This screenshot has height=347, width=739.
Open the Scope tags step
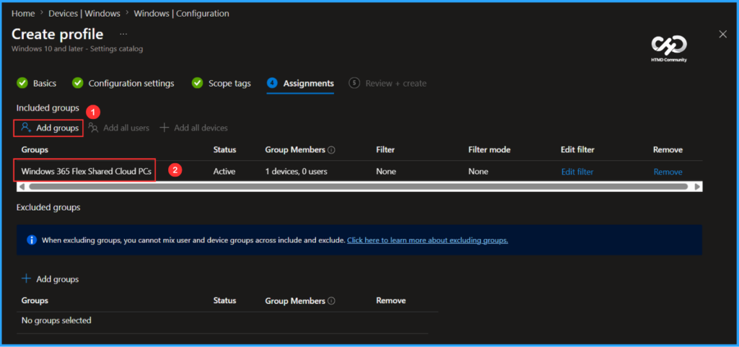click(x=229, y=84)
